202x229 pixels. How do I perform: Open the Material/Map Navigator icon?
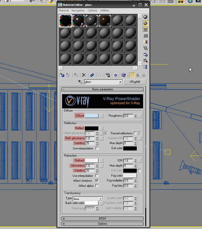click(x=145, y=67)
